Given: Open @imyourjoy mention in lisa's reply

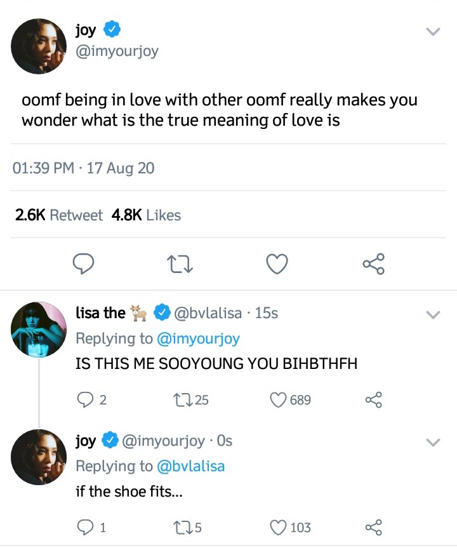Looking at the screenshot, I should point(198,338).
